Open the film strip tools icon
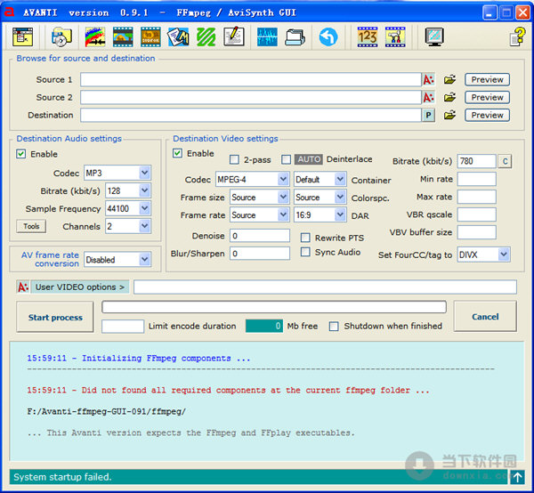The height and width of the screenshot is (493, 534). (x=395, y=36)
